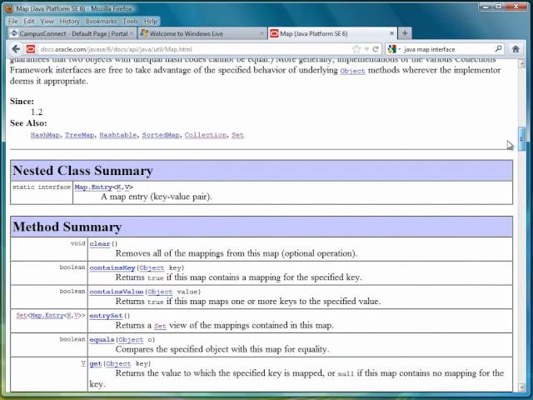Open the equals method link
Image resolution: width=533 pixels, height=400 pixels.
[x=102, y=339]
